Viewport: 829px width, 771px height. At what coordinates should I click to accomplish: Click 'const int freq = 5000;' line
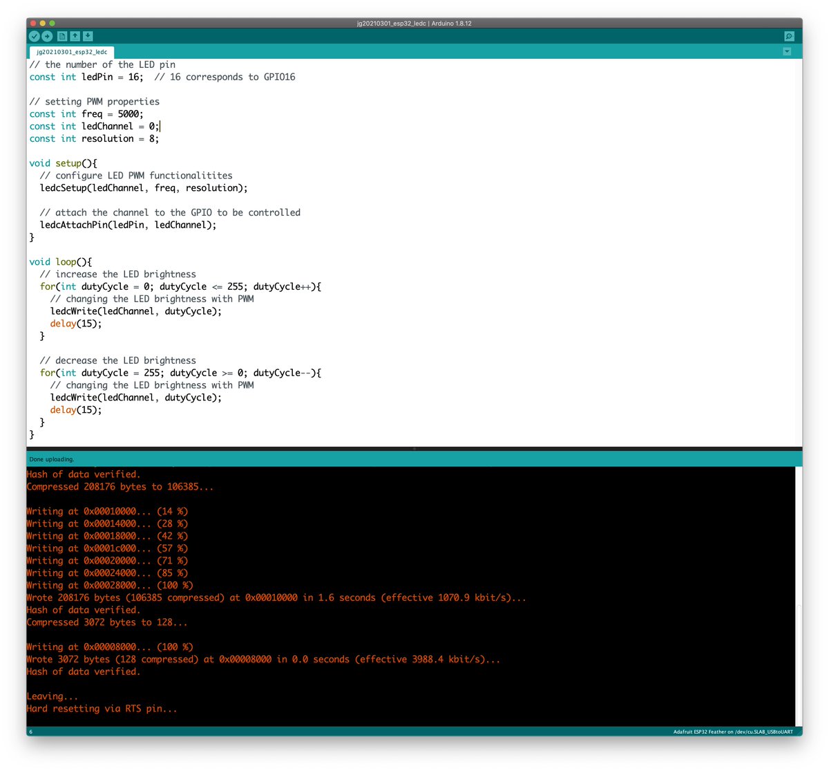click(x=86, y=114)
